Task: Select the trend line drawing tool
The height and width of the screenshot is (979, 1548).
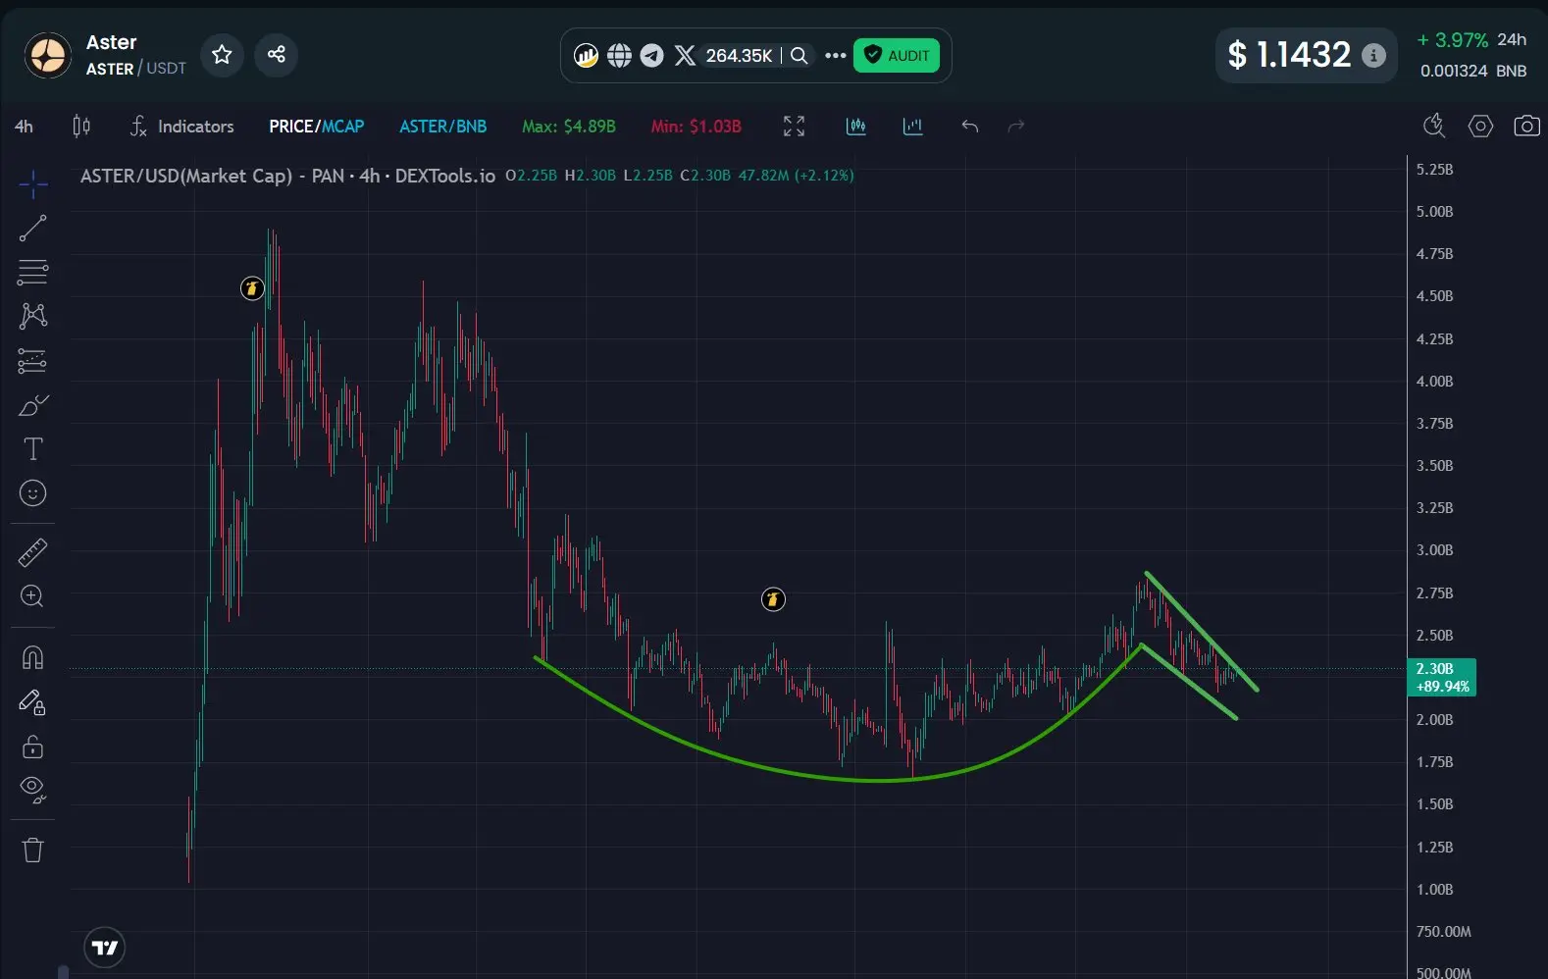Action: 32,229
